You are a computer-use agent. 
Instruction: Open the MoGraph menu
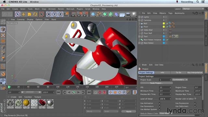[70, 9]
